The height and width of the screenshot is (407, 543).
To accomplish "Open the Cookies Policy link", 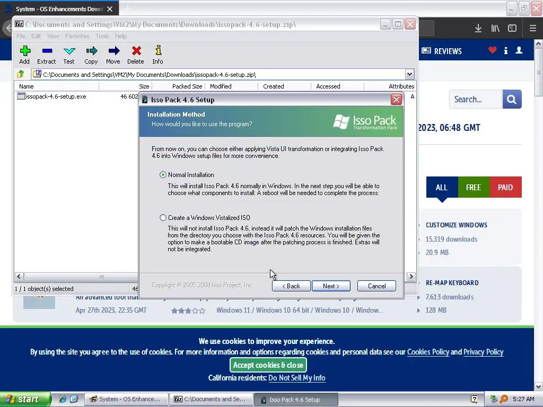I will tap(428, 352).
